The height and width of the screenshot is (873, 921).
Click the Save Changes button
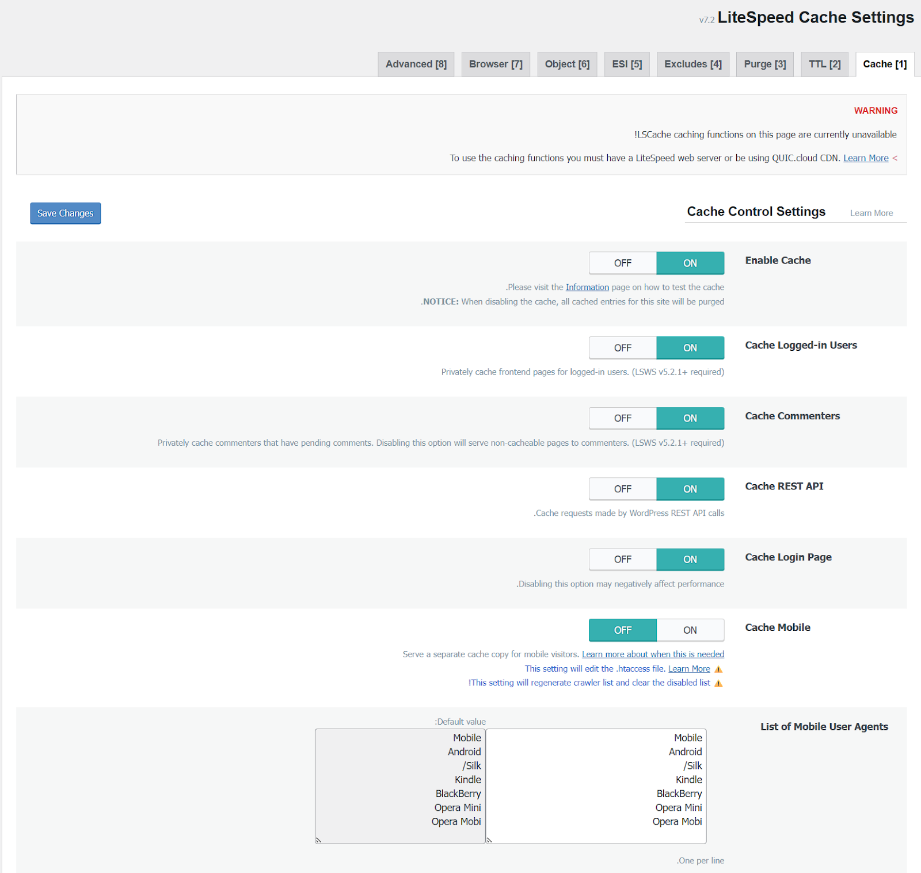pyautogui.click(x=65, y=213)
